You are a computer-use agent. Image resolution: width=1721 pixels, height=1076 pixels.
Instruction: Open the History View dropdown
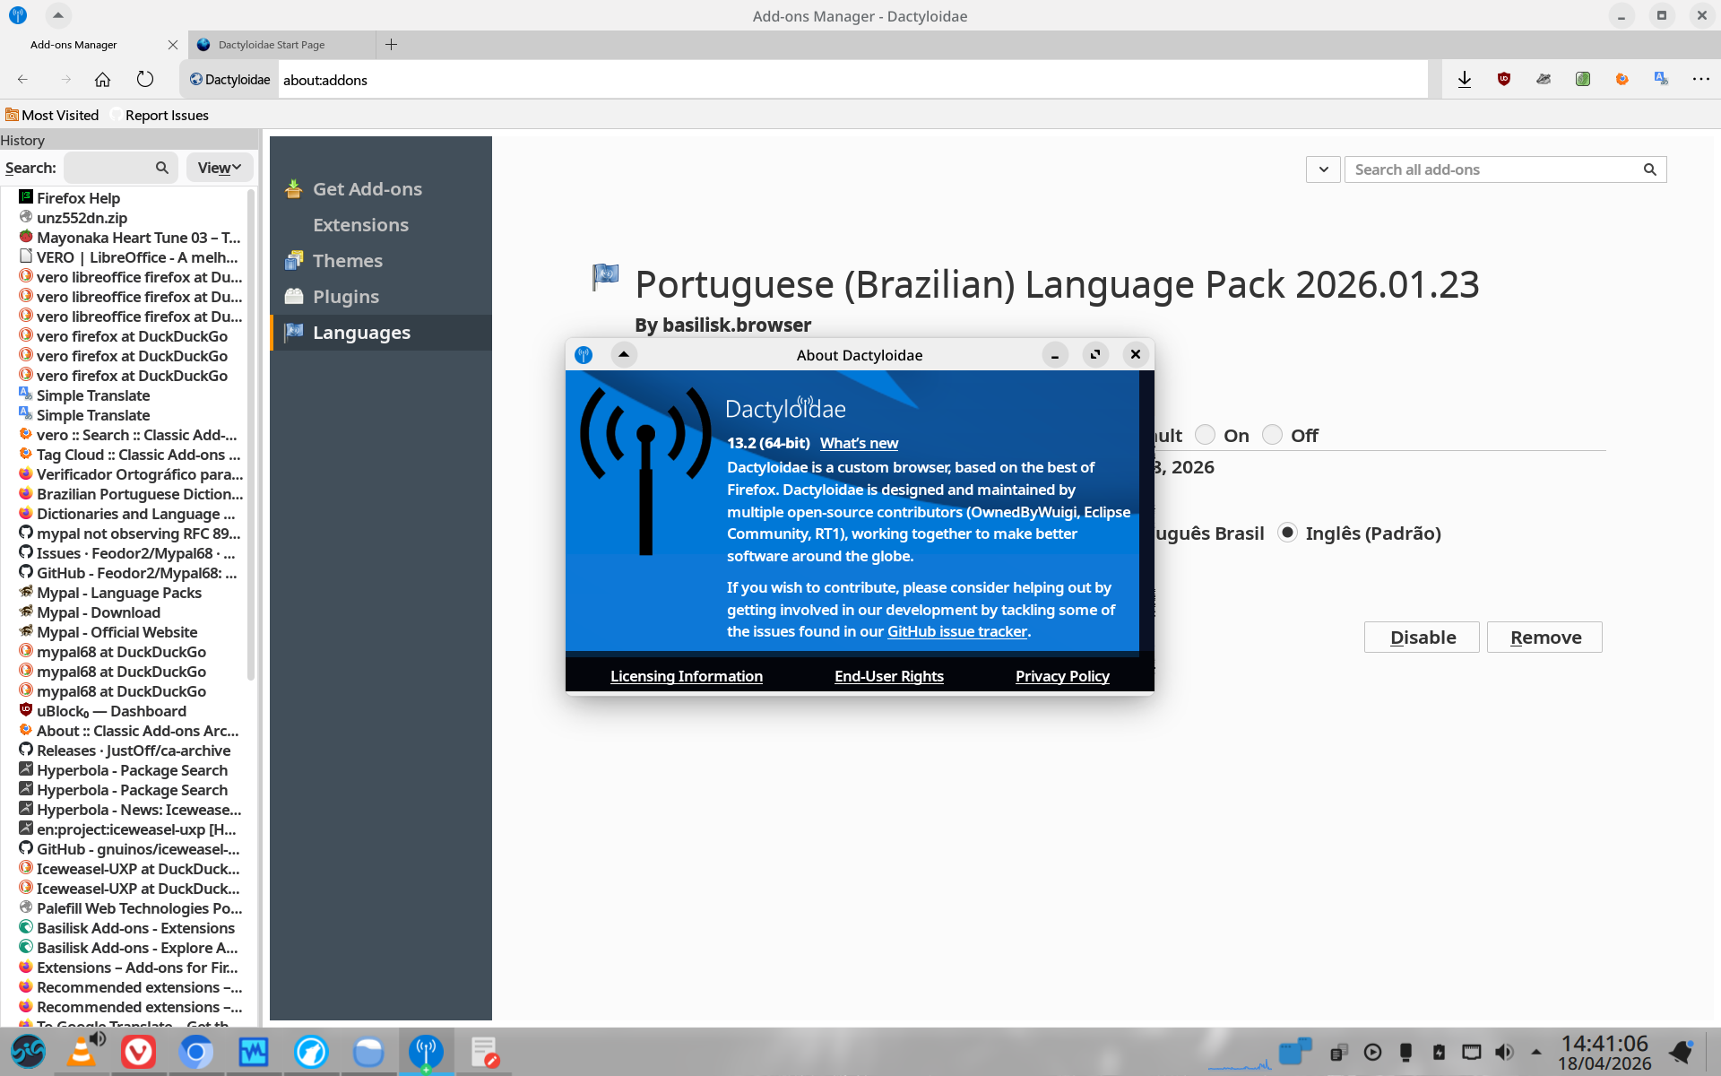220,168
